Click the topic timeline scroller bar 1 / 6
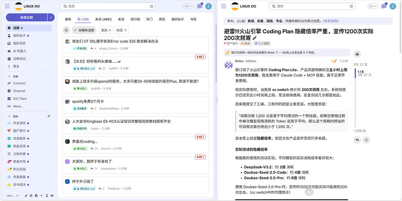This screenshot has height=201, width=402. pos(355,73)
